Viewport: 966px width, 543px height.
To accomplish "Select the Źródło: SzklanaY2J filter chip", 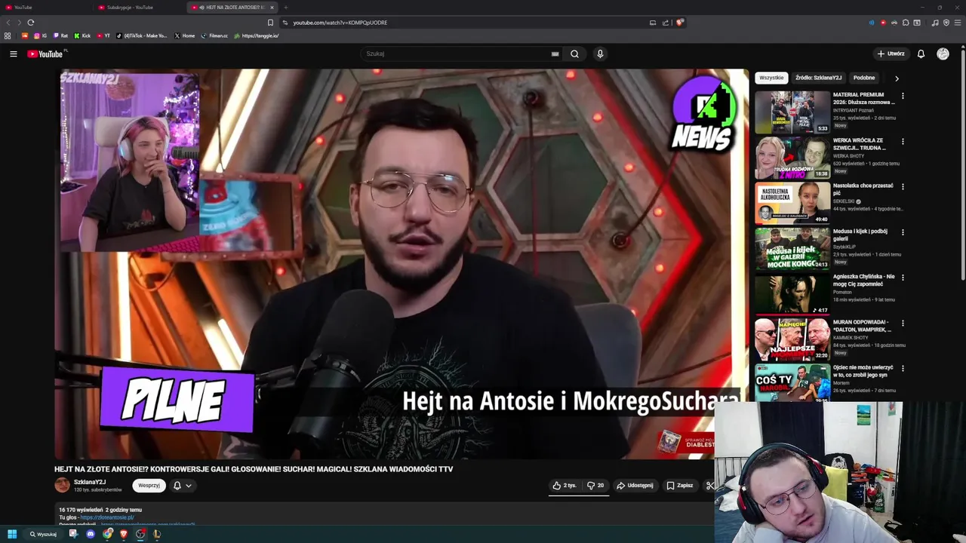I will tap(818, 78).
